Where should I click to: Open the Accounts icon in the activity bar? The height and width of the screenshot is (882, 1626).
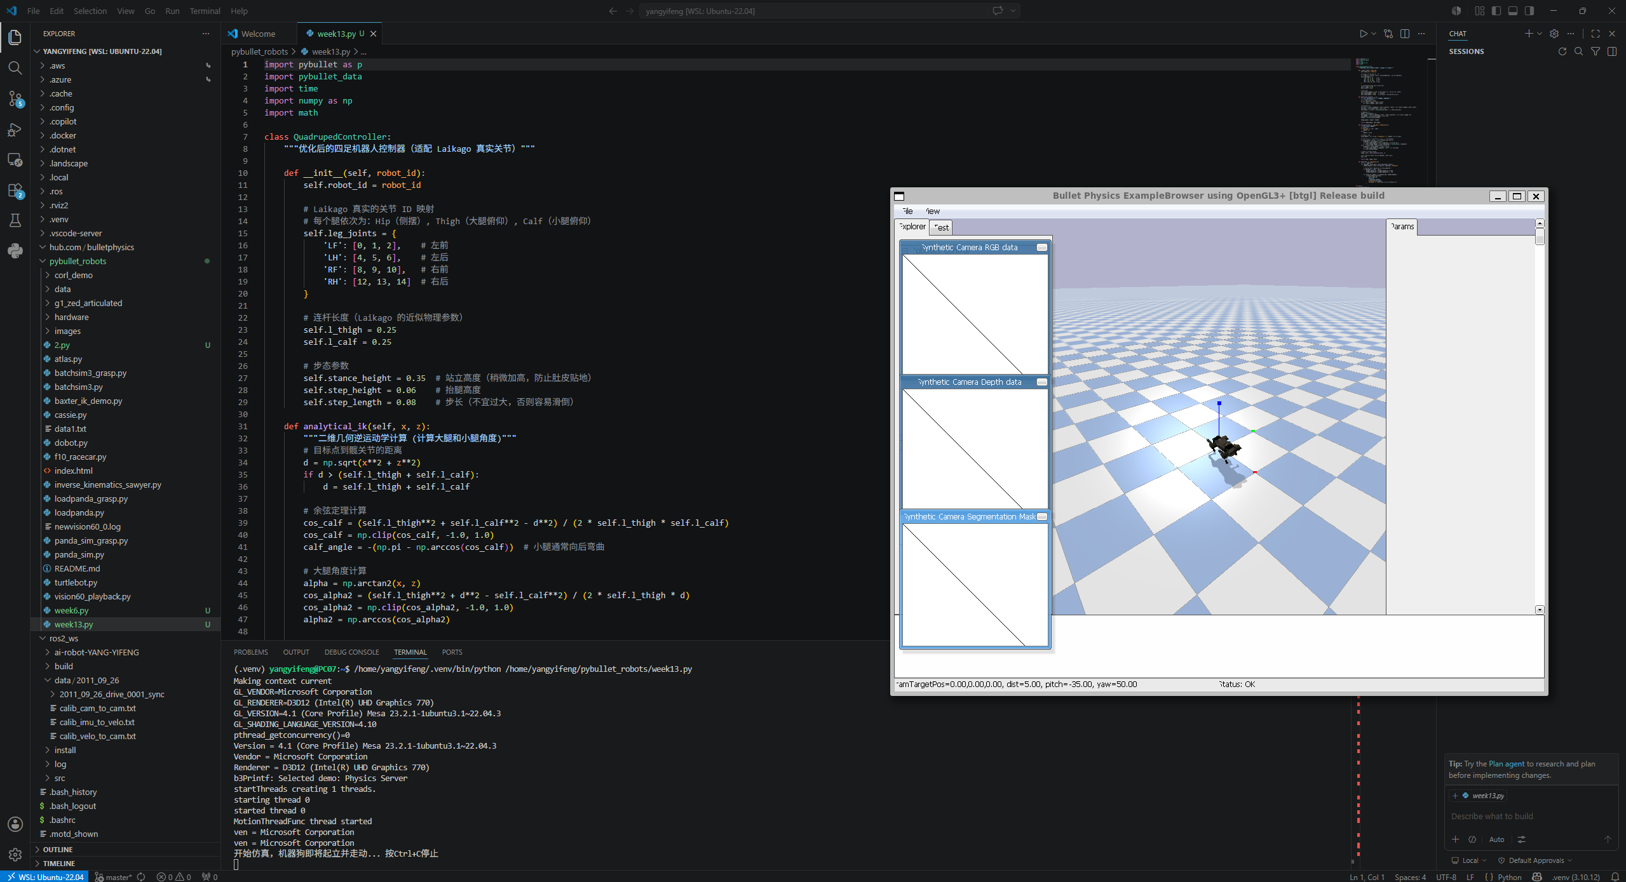coord(15,824)
